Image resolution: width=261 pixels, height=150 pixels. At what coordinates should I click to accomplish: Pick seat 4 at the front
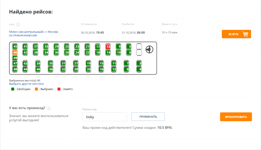tap(139, 69)
